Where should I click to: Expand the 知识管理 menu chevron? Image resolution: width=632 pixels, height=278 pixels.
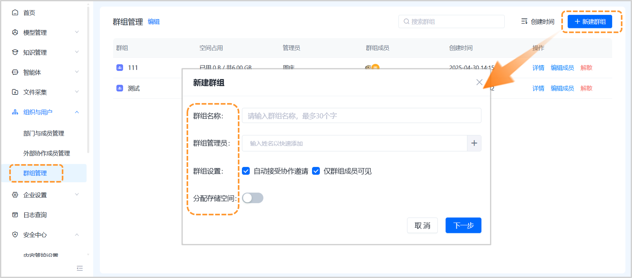[77, 52]
